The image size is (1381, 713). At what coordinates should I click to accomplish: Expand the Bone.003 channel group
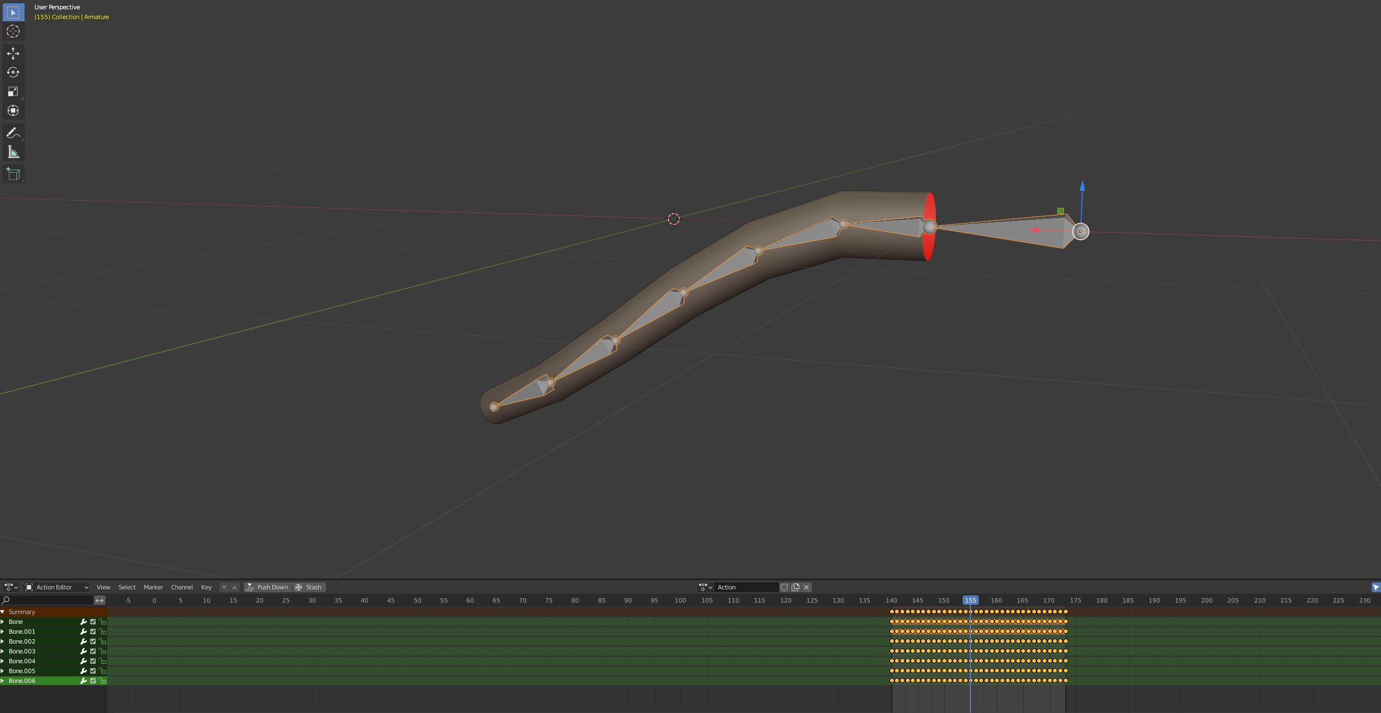coord(3,651)
